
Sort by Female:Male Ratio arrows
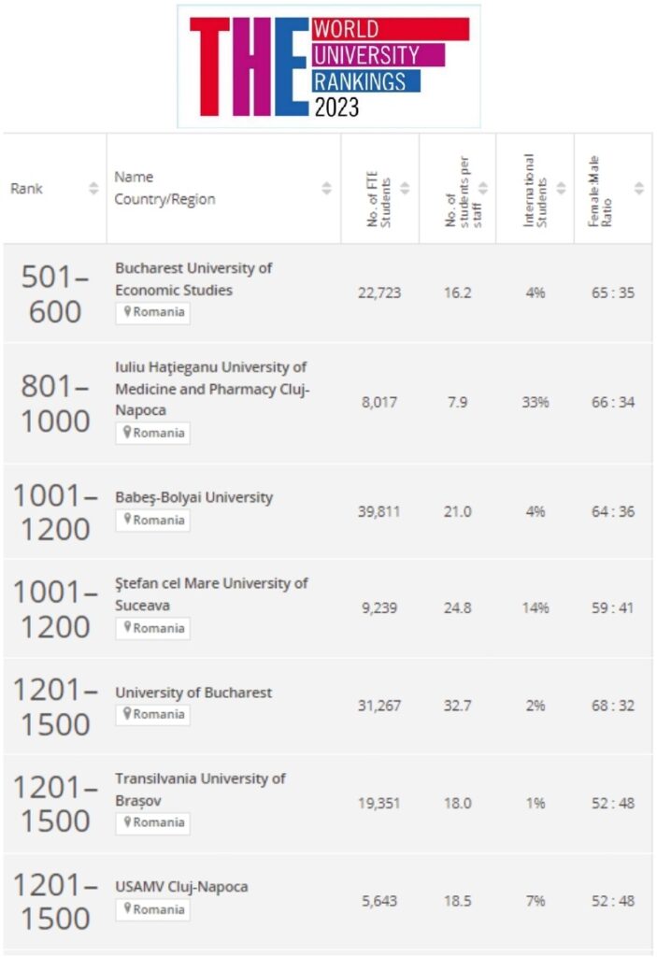click(x=638, y=189)
